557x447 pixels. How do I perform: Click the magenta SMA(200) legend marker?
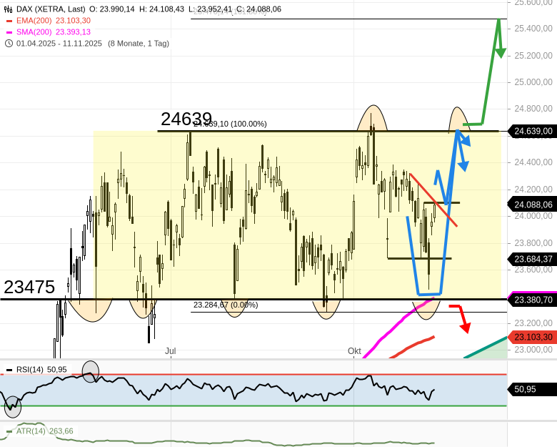[x=9, y=32]
